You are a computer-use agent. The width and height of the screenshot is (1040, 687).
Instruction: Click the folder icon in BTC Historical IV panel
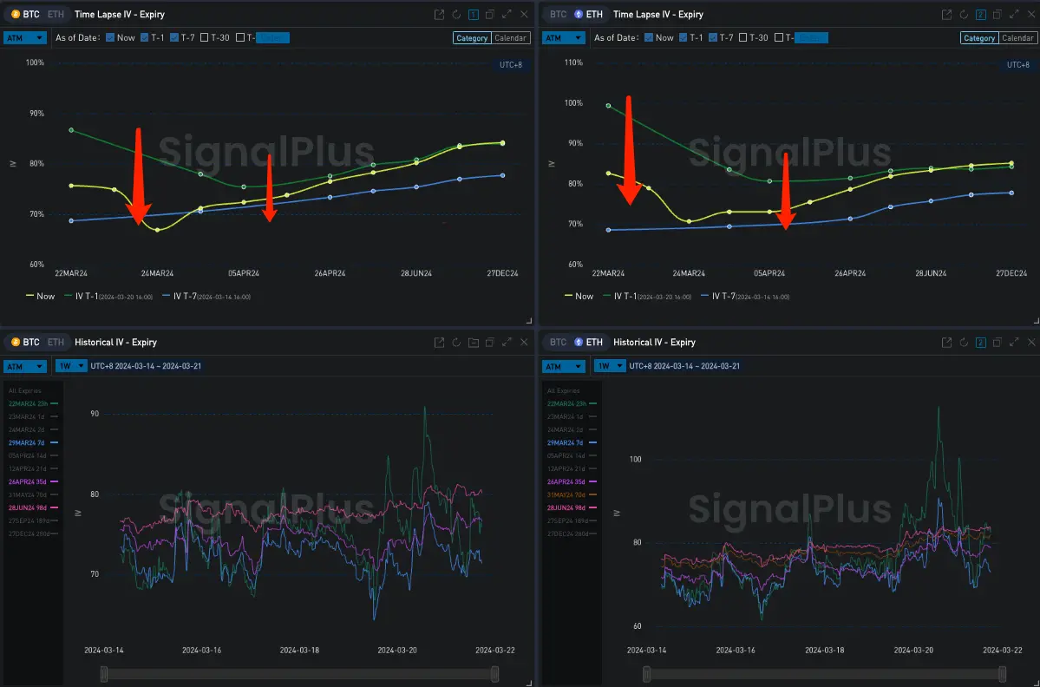click(473, 343)
